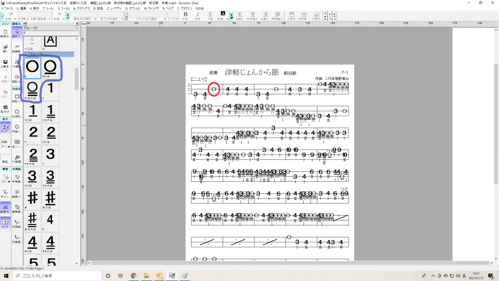
Task: Toggle Italic (斜体) formatting
Action: pos(198,16)
